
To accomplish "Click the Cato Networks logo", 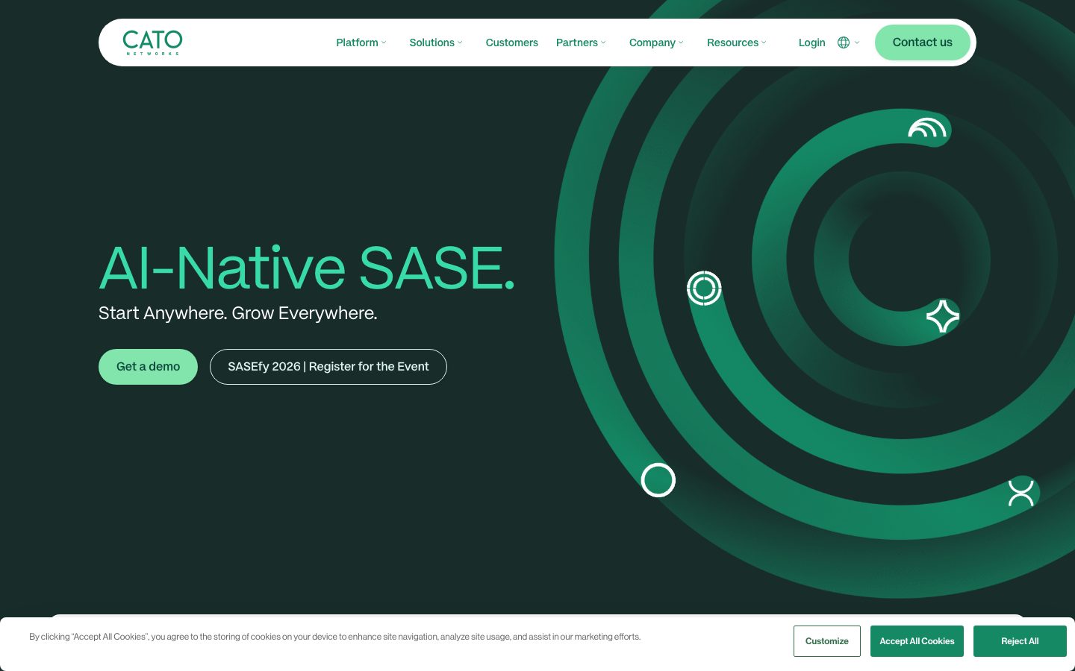I will click(152, 42).
